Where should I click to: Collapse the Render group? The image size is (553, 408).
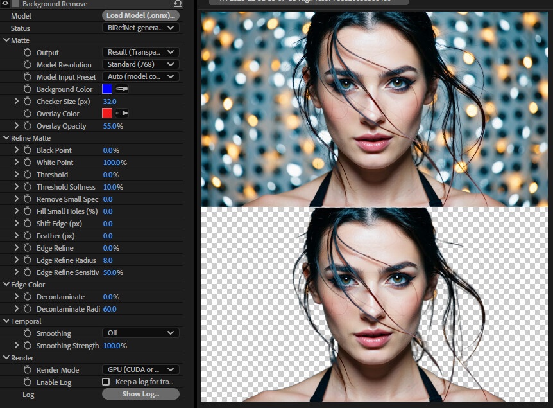6,358
